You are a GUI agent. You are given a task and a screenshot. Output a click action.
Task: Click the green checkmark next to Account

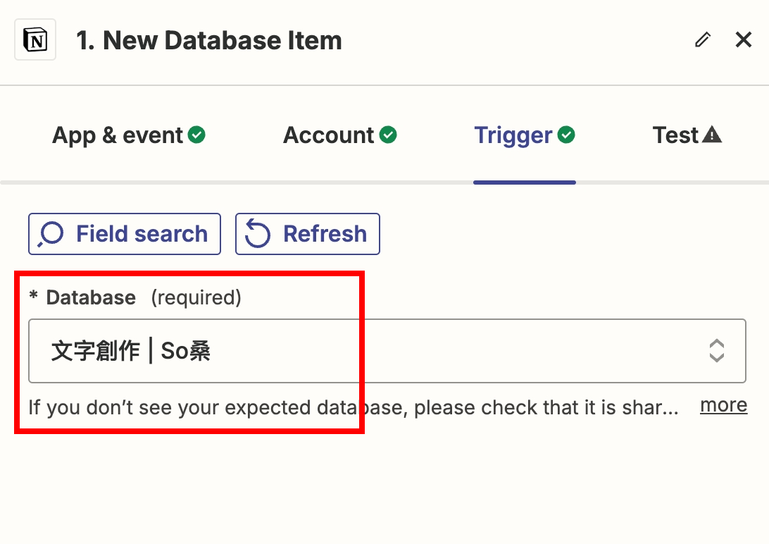point(388,135)
